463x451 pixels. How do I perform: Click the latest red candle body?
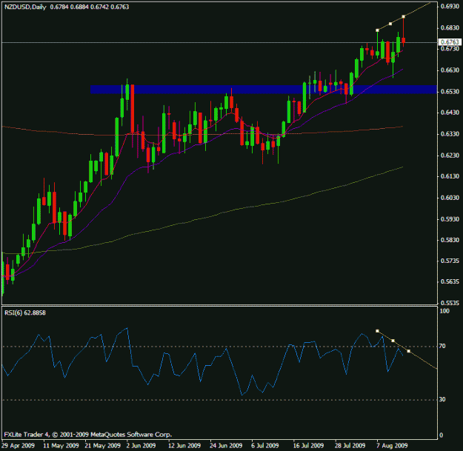(404, 41)
